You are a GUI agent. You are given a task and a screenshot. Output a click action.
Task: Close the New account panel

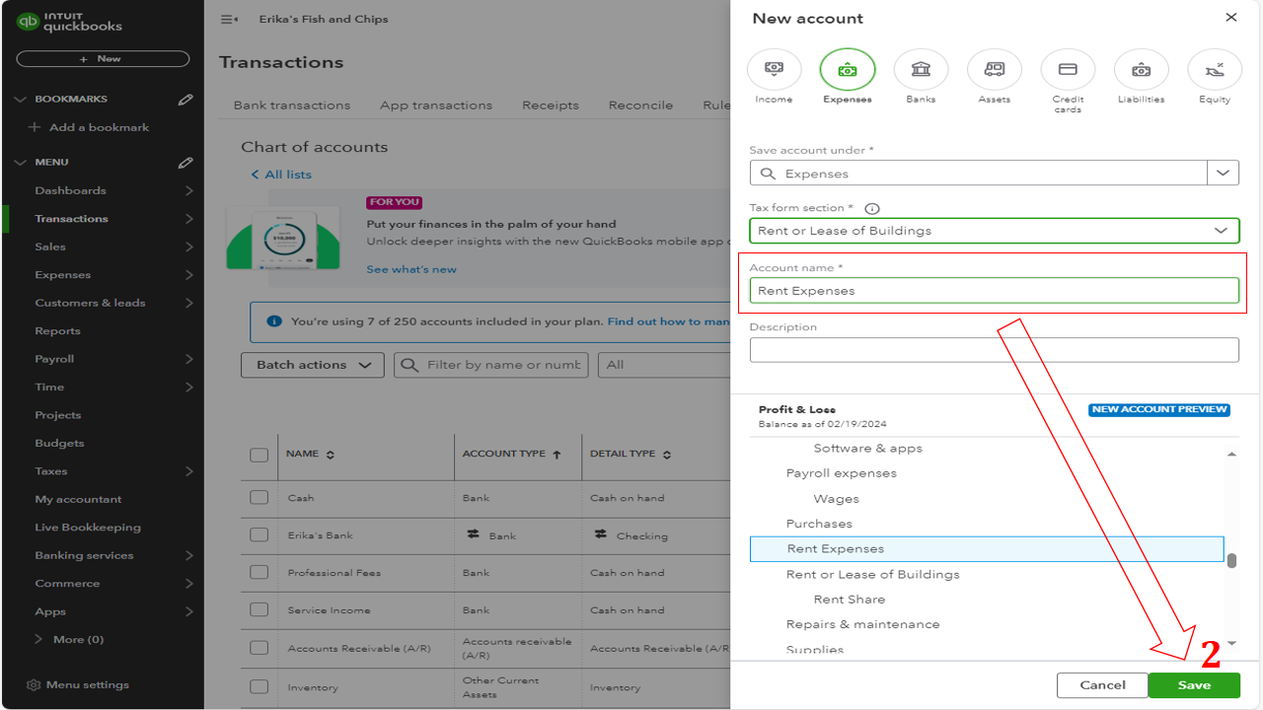point(1230,18)
